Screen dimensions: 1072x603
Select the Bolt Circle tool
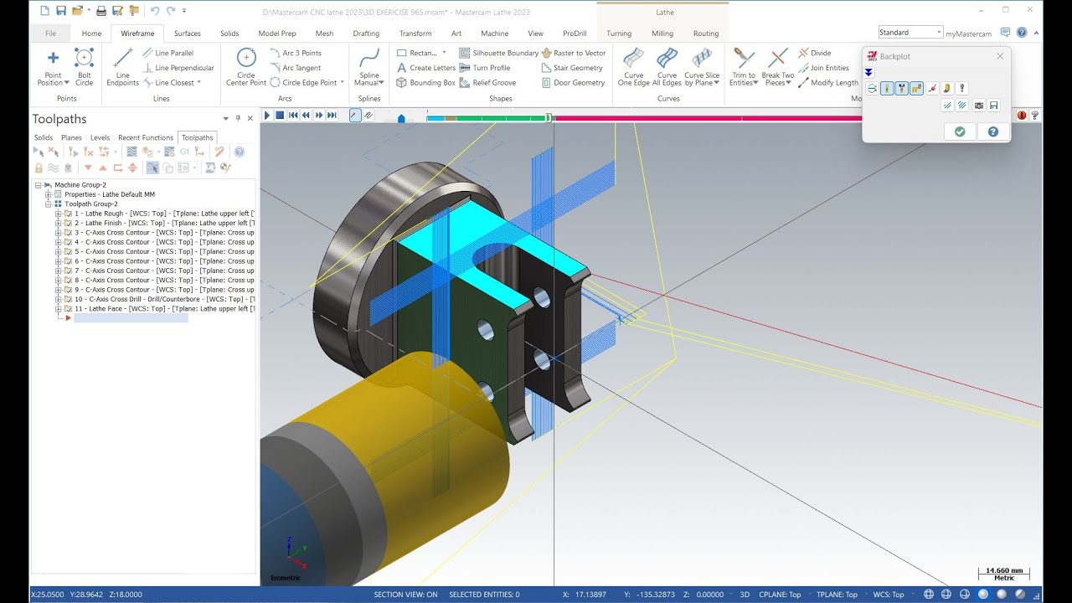(x=84, y=66)
